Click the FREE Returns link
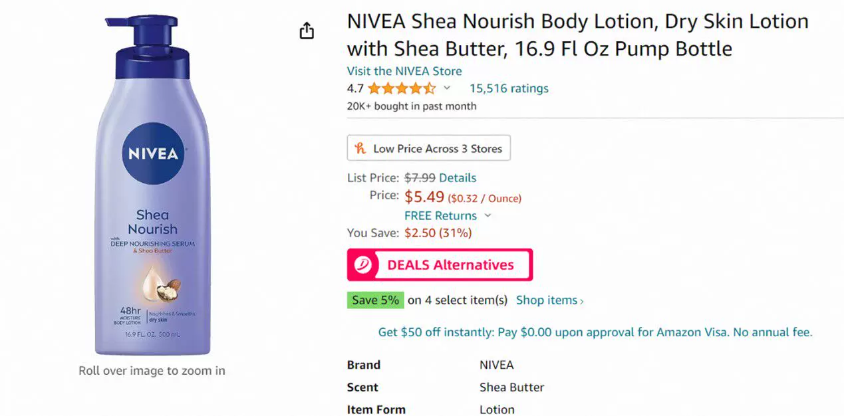Viewport: 844px width, 416px height. click(440, 215)
